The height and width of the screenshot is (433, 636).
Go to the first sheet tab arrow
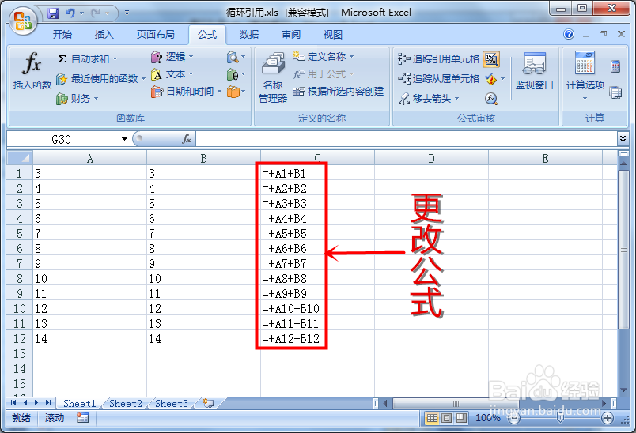pyautogui.click(x=13, y=403)
